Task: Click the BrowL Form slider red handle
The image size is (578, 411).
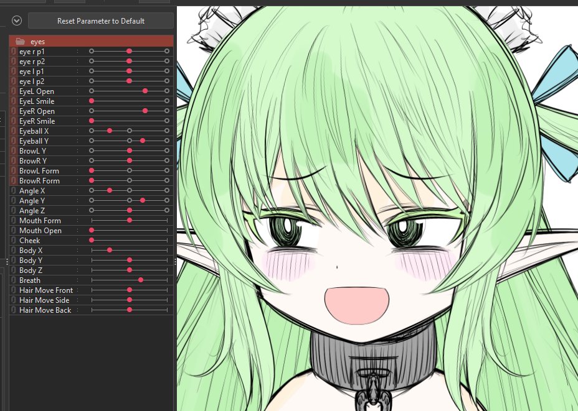Action: pyautogui.click(x=92, y=170)
